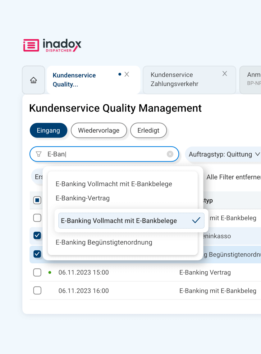This screenshot has width=261, height=354.
Task: Open the partially visible Anm tab
Action: (x=250, y=80)
